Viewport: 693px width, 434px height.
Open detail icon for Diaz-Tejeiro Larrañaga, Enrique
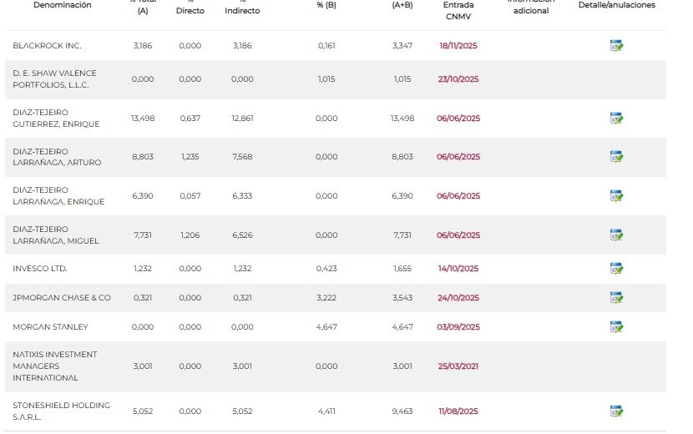616,196
